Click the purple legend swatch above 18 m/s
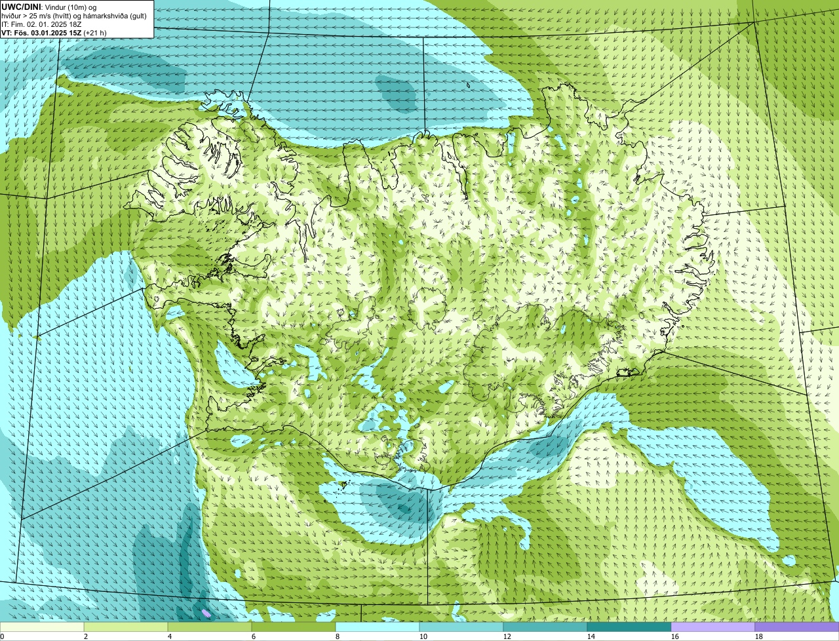Viewport: 839px width, 641px height. point(797,627)
